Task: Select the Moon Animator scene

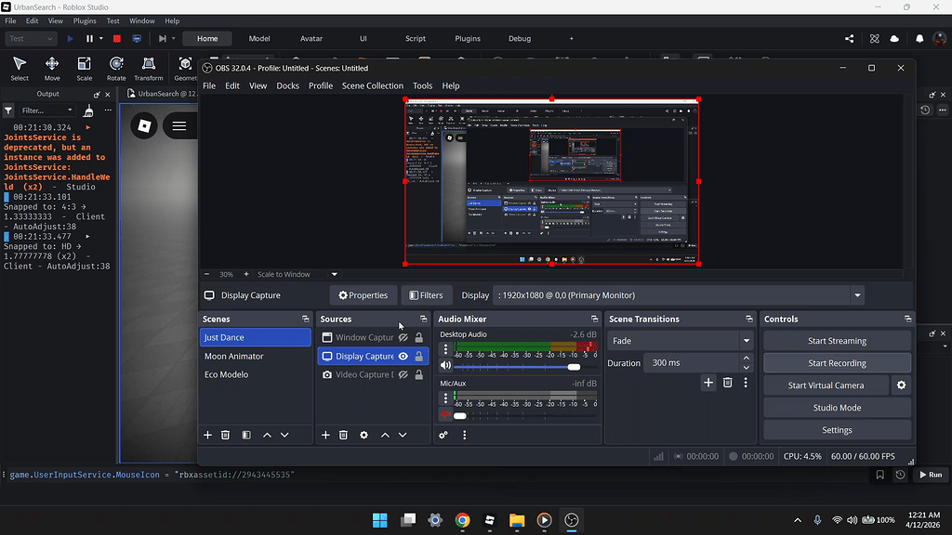Action: click(x=255, y=356)
